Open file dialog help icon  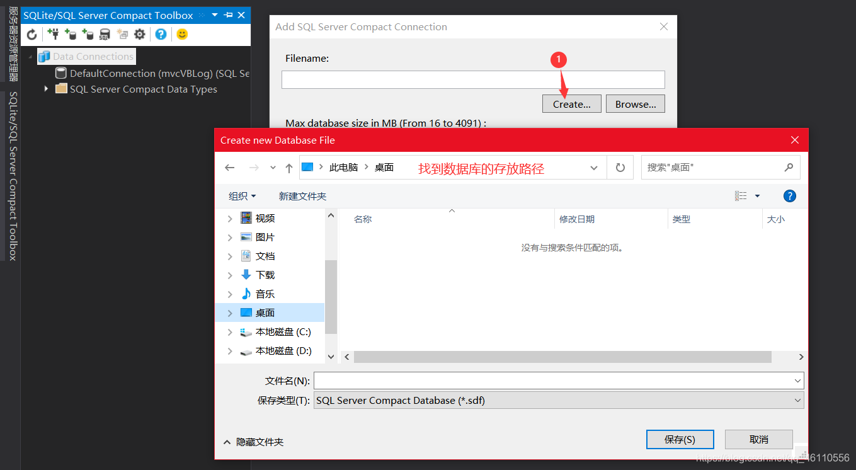pyautogui.click(x=790, y=196)
